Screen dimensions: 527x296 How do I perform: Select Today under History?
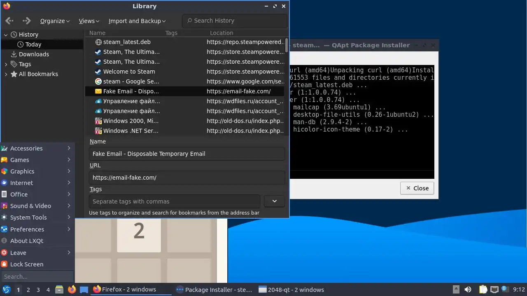tap(42, 44)
